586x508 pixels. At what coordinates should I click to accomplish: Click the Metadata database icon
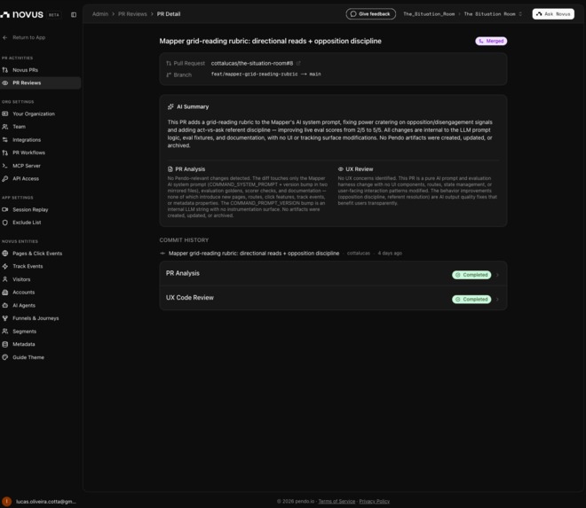4,344
